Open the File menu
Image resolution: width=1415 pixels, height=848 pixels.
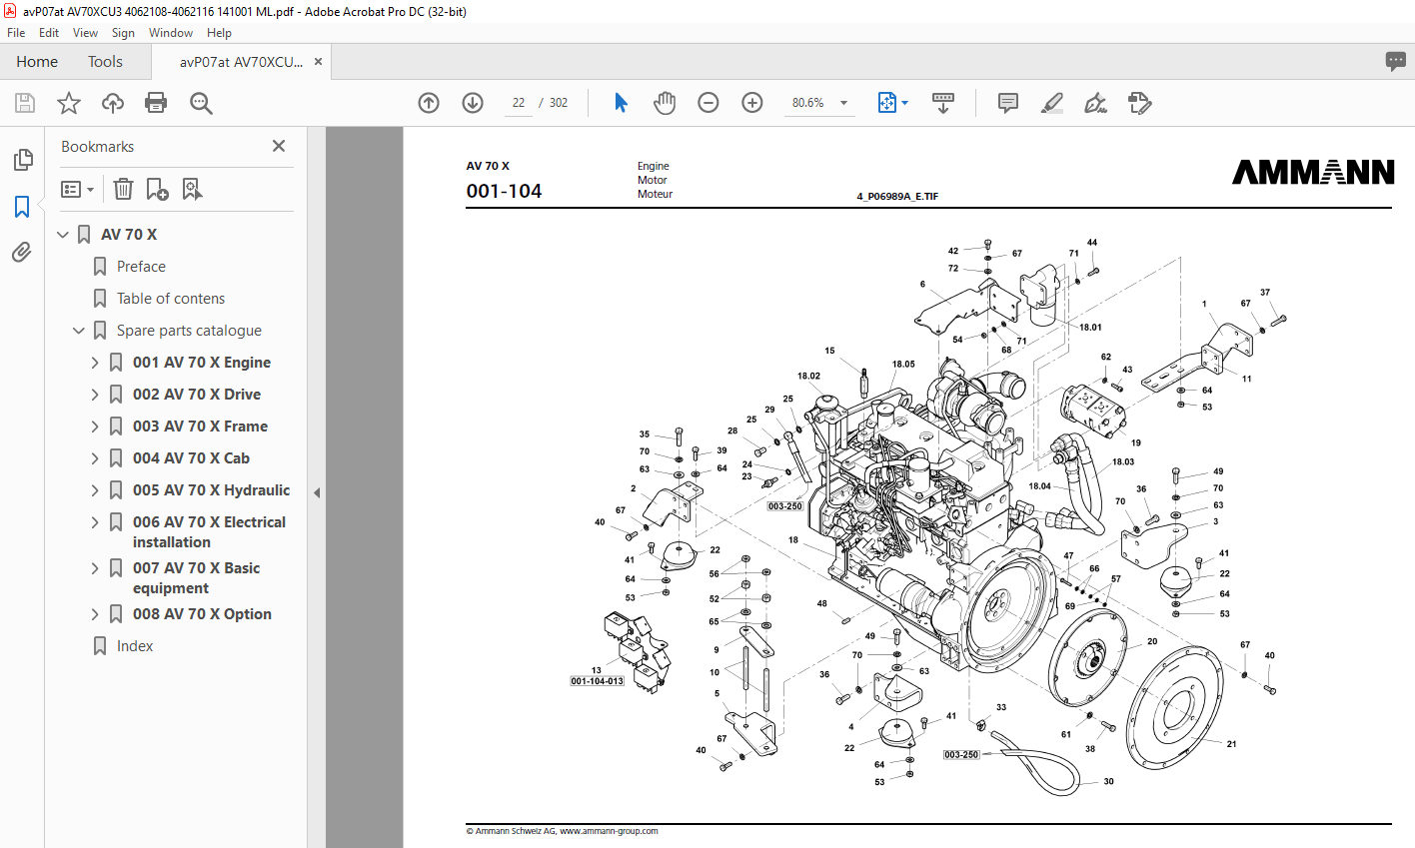pyautogui.click(x=16, y=33)
